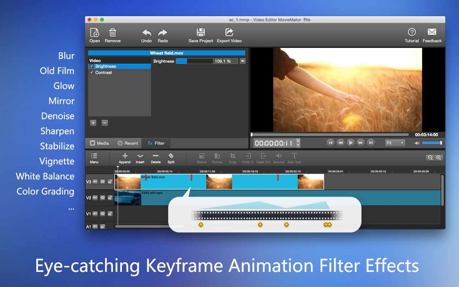Open the Fit zoom dropdown in the preview
Image resolution: width=459 pixels, height=287 pixels.
pyautogui.click(x=394, y=142)
